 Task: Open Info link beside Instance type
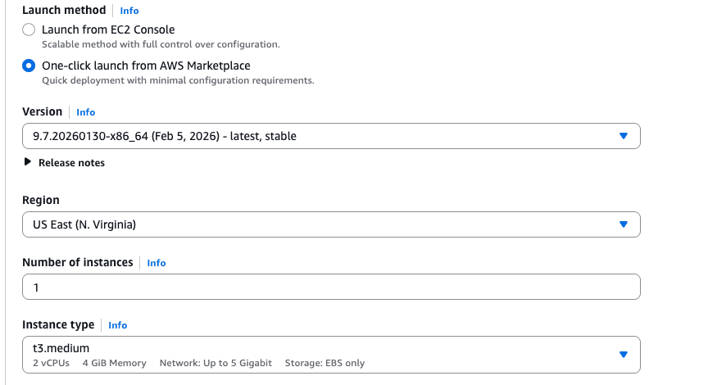click(118, 325)
